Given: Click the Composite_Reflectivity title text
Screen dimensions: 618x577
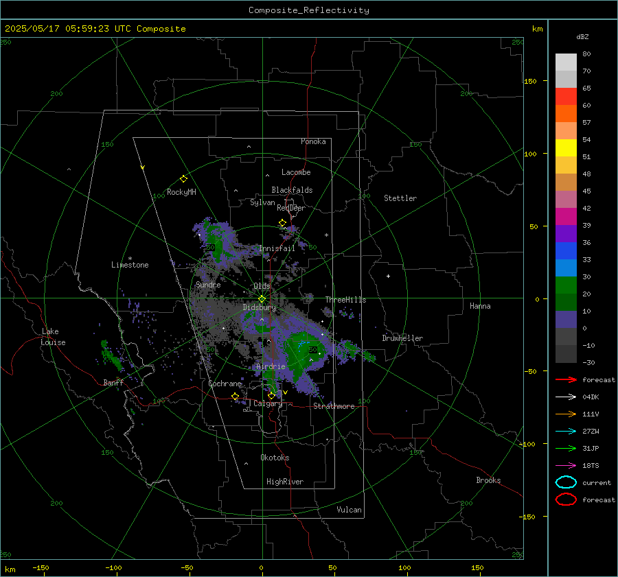Looking at the screenshot, I should pyautogui.click(x=309, y=10).
